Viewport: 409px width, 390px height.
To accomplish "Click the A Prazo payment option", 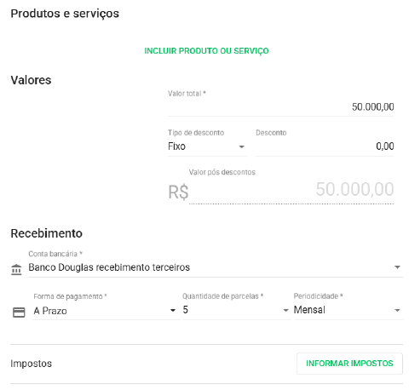I will [50, 311].
